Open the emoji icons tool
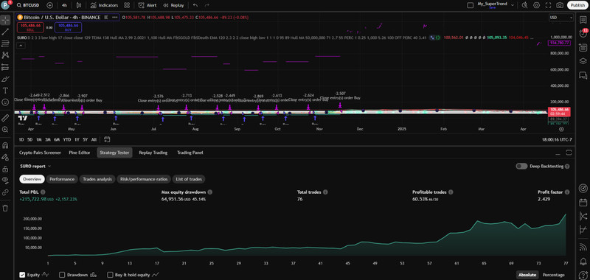 coord(5,102)
